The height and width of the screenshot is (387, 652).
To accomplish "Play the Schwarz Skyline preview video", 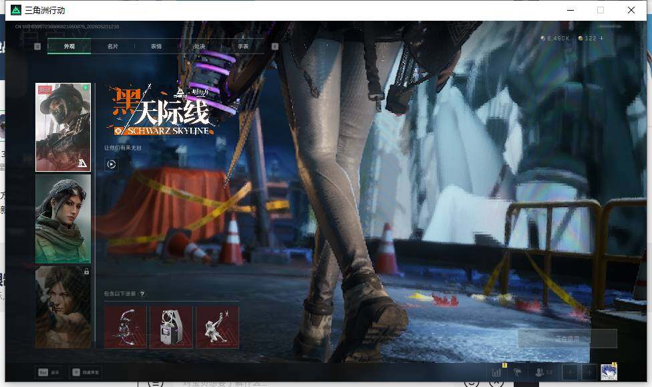I will tap(112, 164).
